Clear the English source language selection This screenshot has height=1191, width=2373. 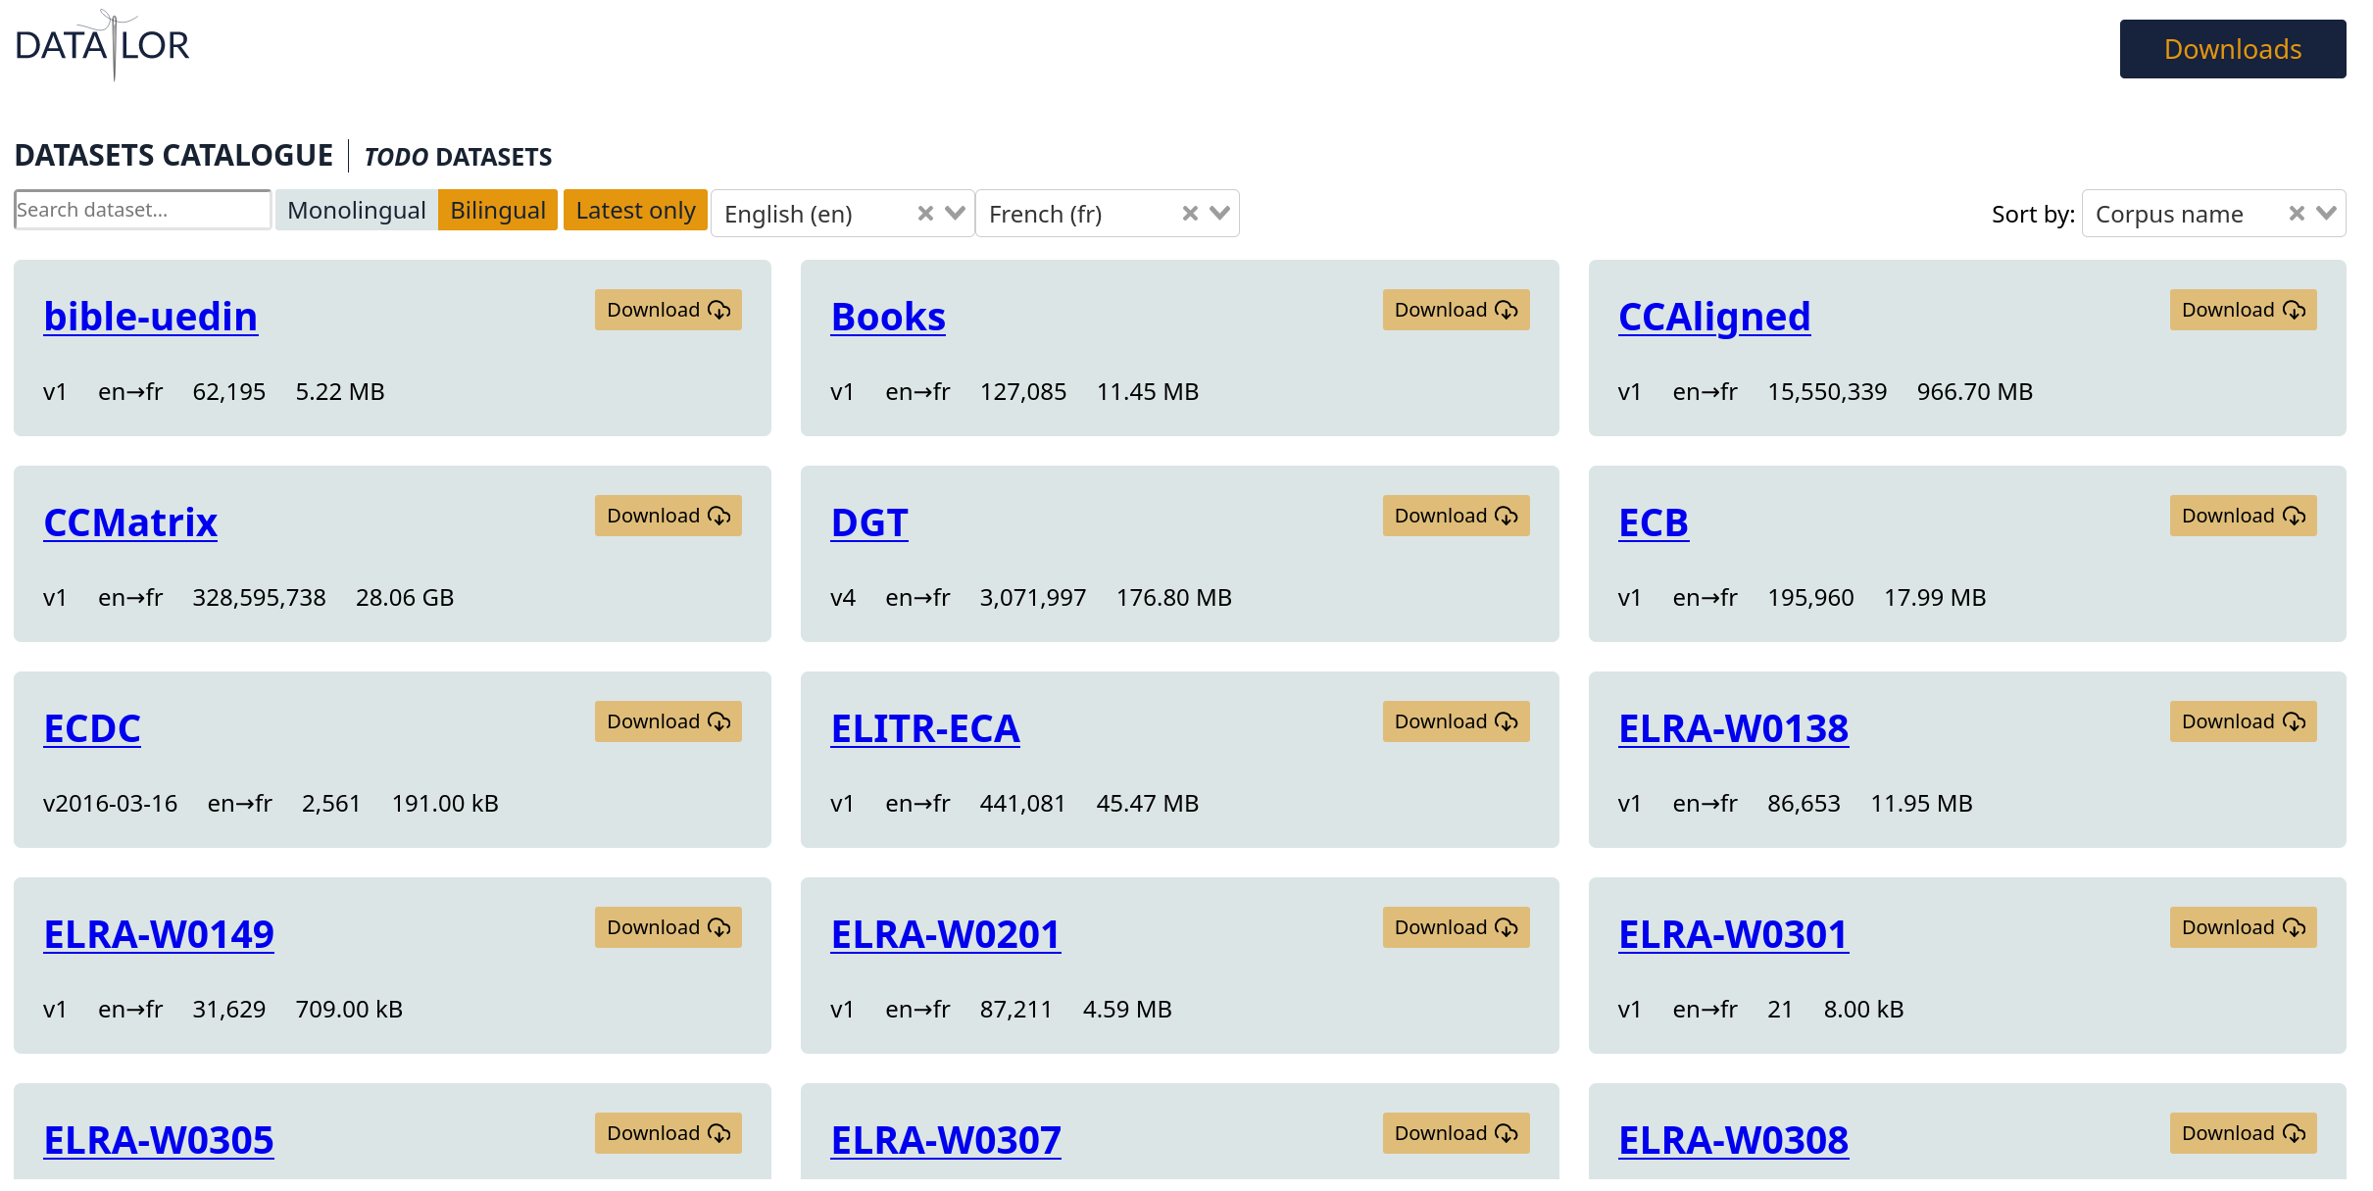click(924, 214)
